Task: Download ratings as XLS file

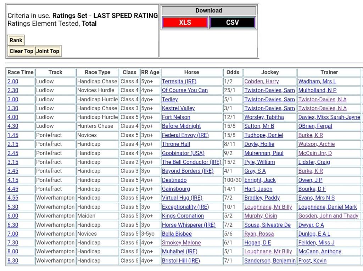Action: click(x=185, y=22)
